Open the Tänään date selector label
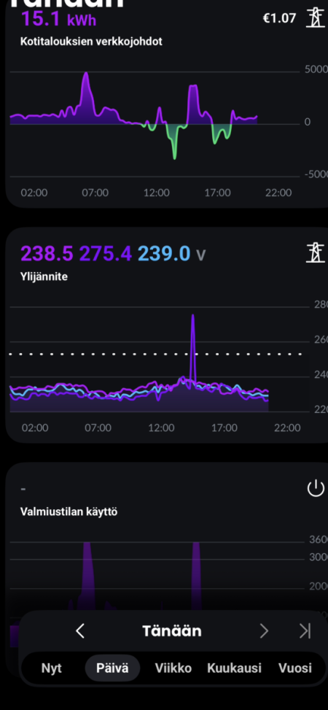 coord(172,630)
